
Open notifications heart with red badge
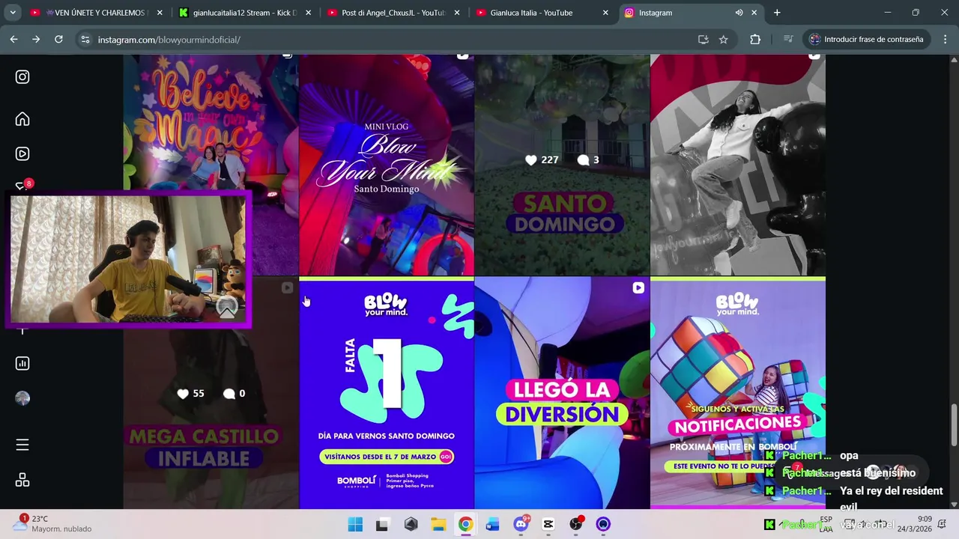[x=22, y=186]
